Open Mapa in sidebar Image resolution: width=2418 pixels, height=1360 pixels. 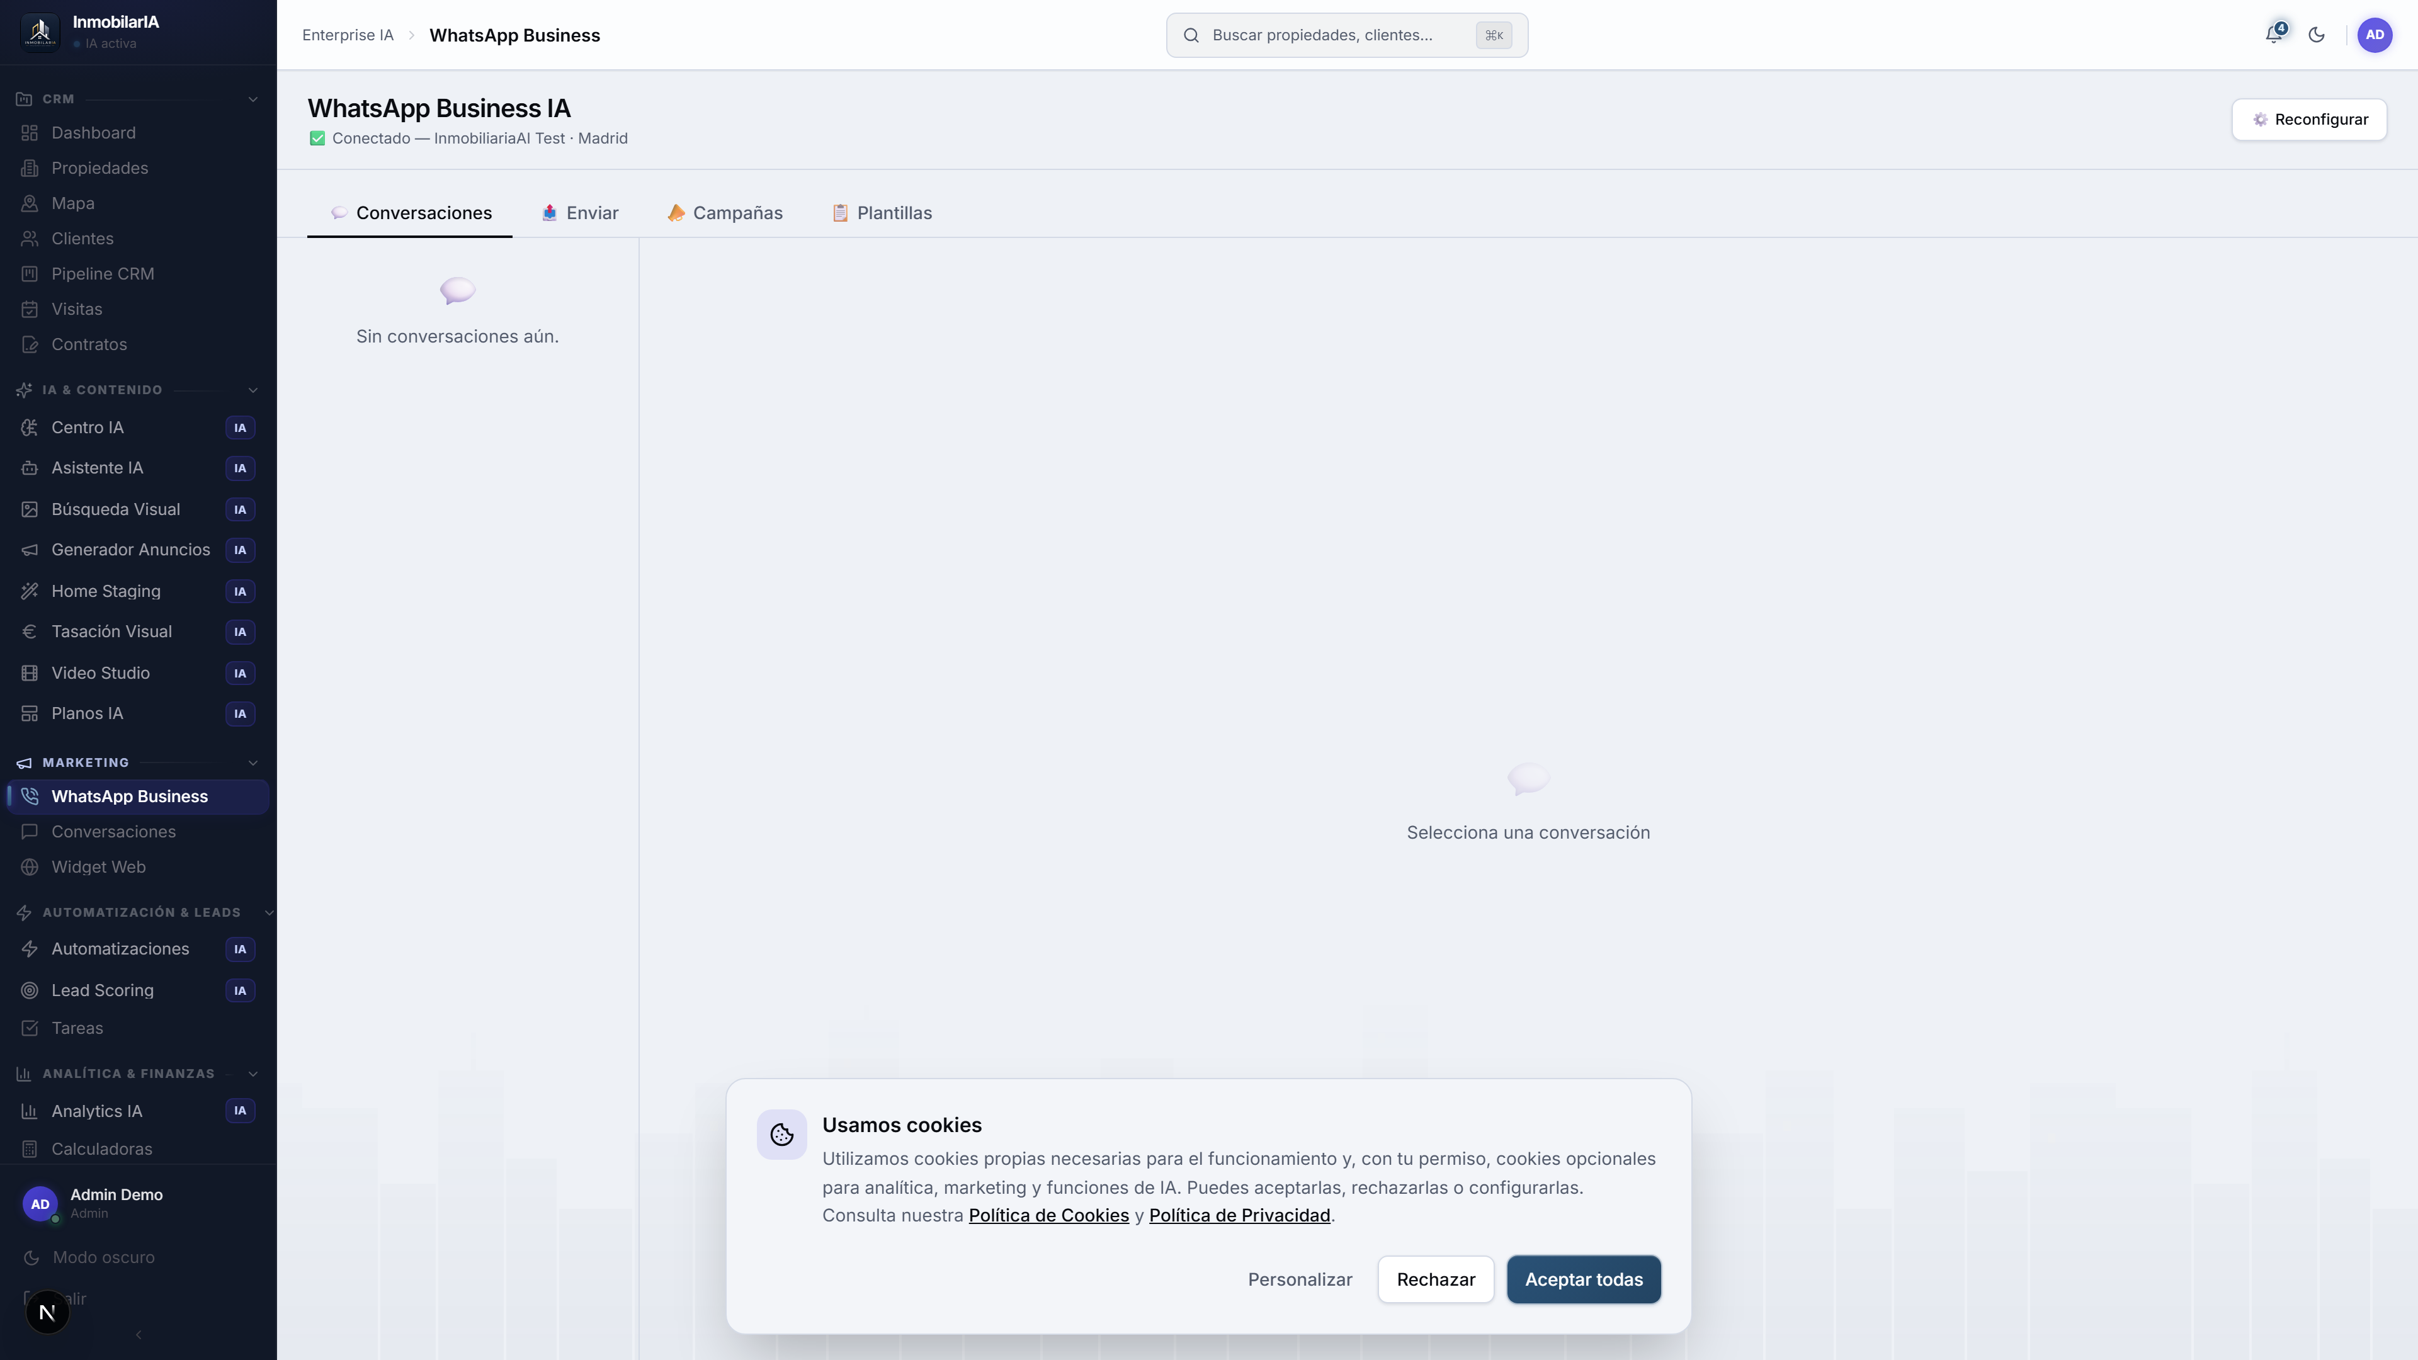coord(138,203)
